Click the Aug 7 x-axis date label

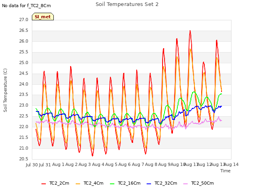(x=138, y=165)
